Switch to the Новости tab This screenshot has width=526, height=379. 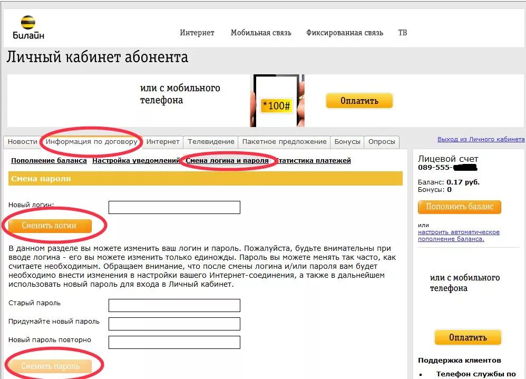tap(23, 142)
